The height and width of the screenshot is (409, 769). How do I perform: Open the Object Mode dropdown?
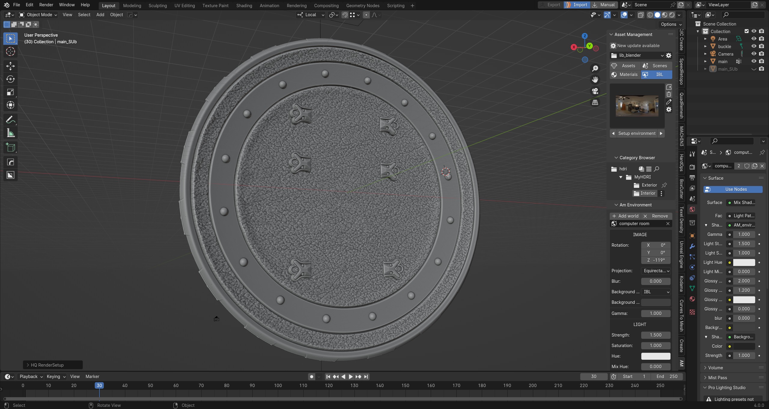tap(38, 15)
